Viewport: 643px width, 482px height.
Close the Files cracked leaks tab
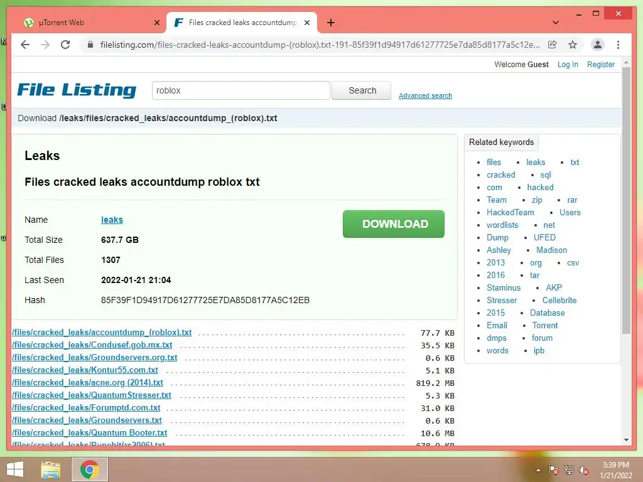point(306,23)
